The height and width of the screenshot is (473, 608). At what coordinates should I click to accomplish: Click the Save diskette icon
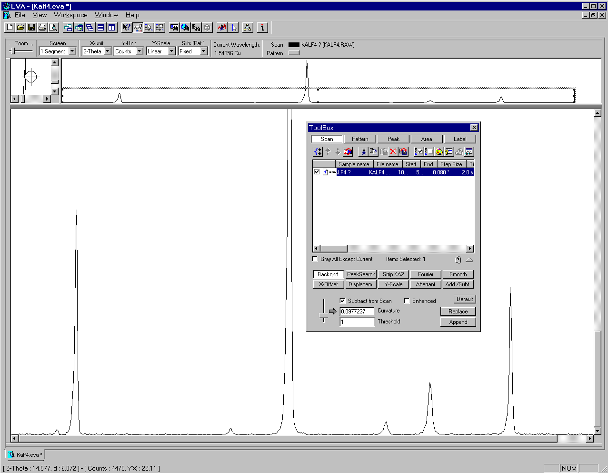31,28
